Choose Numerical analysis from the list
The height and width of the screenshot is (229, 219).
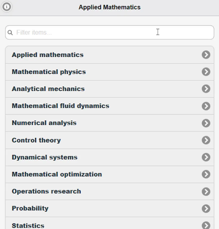point(110,123)
